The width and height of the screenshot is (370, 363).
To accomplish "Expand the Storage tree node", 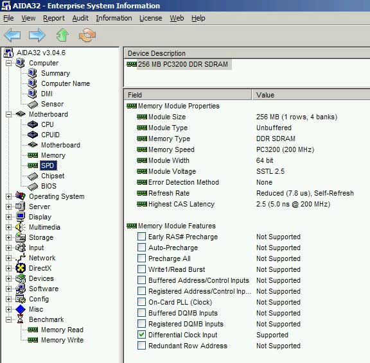I will pyautogui.click(x=8, y=237).
